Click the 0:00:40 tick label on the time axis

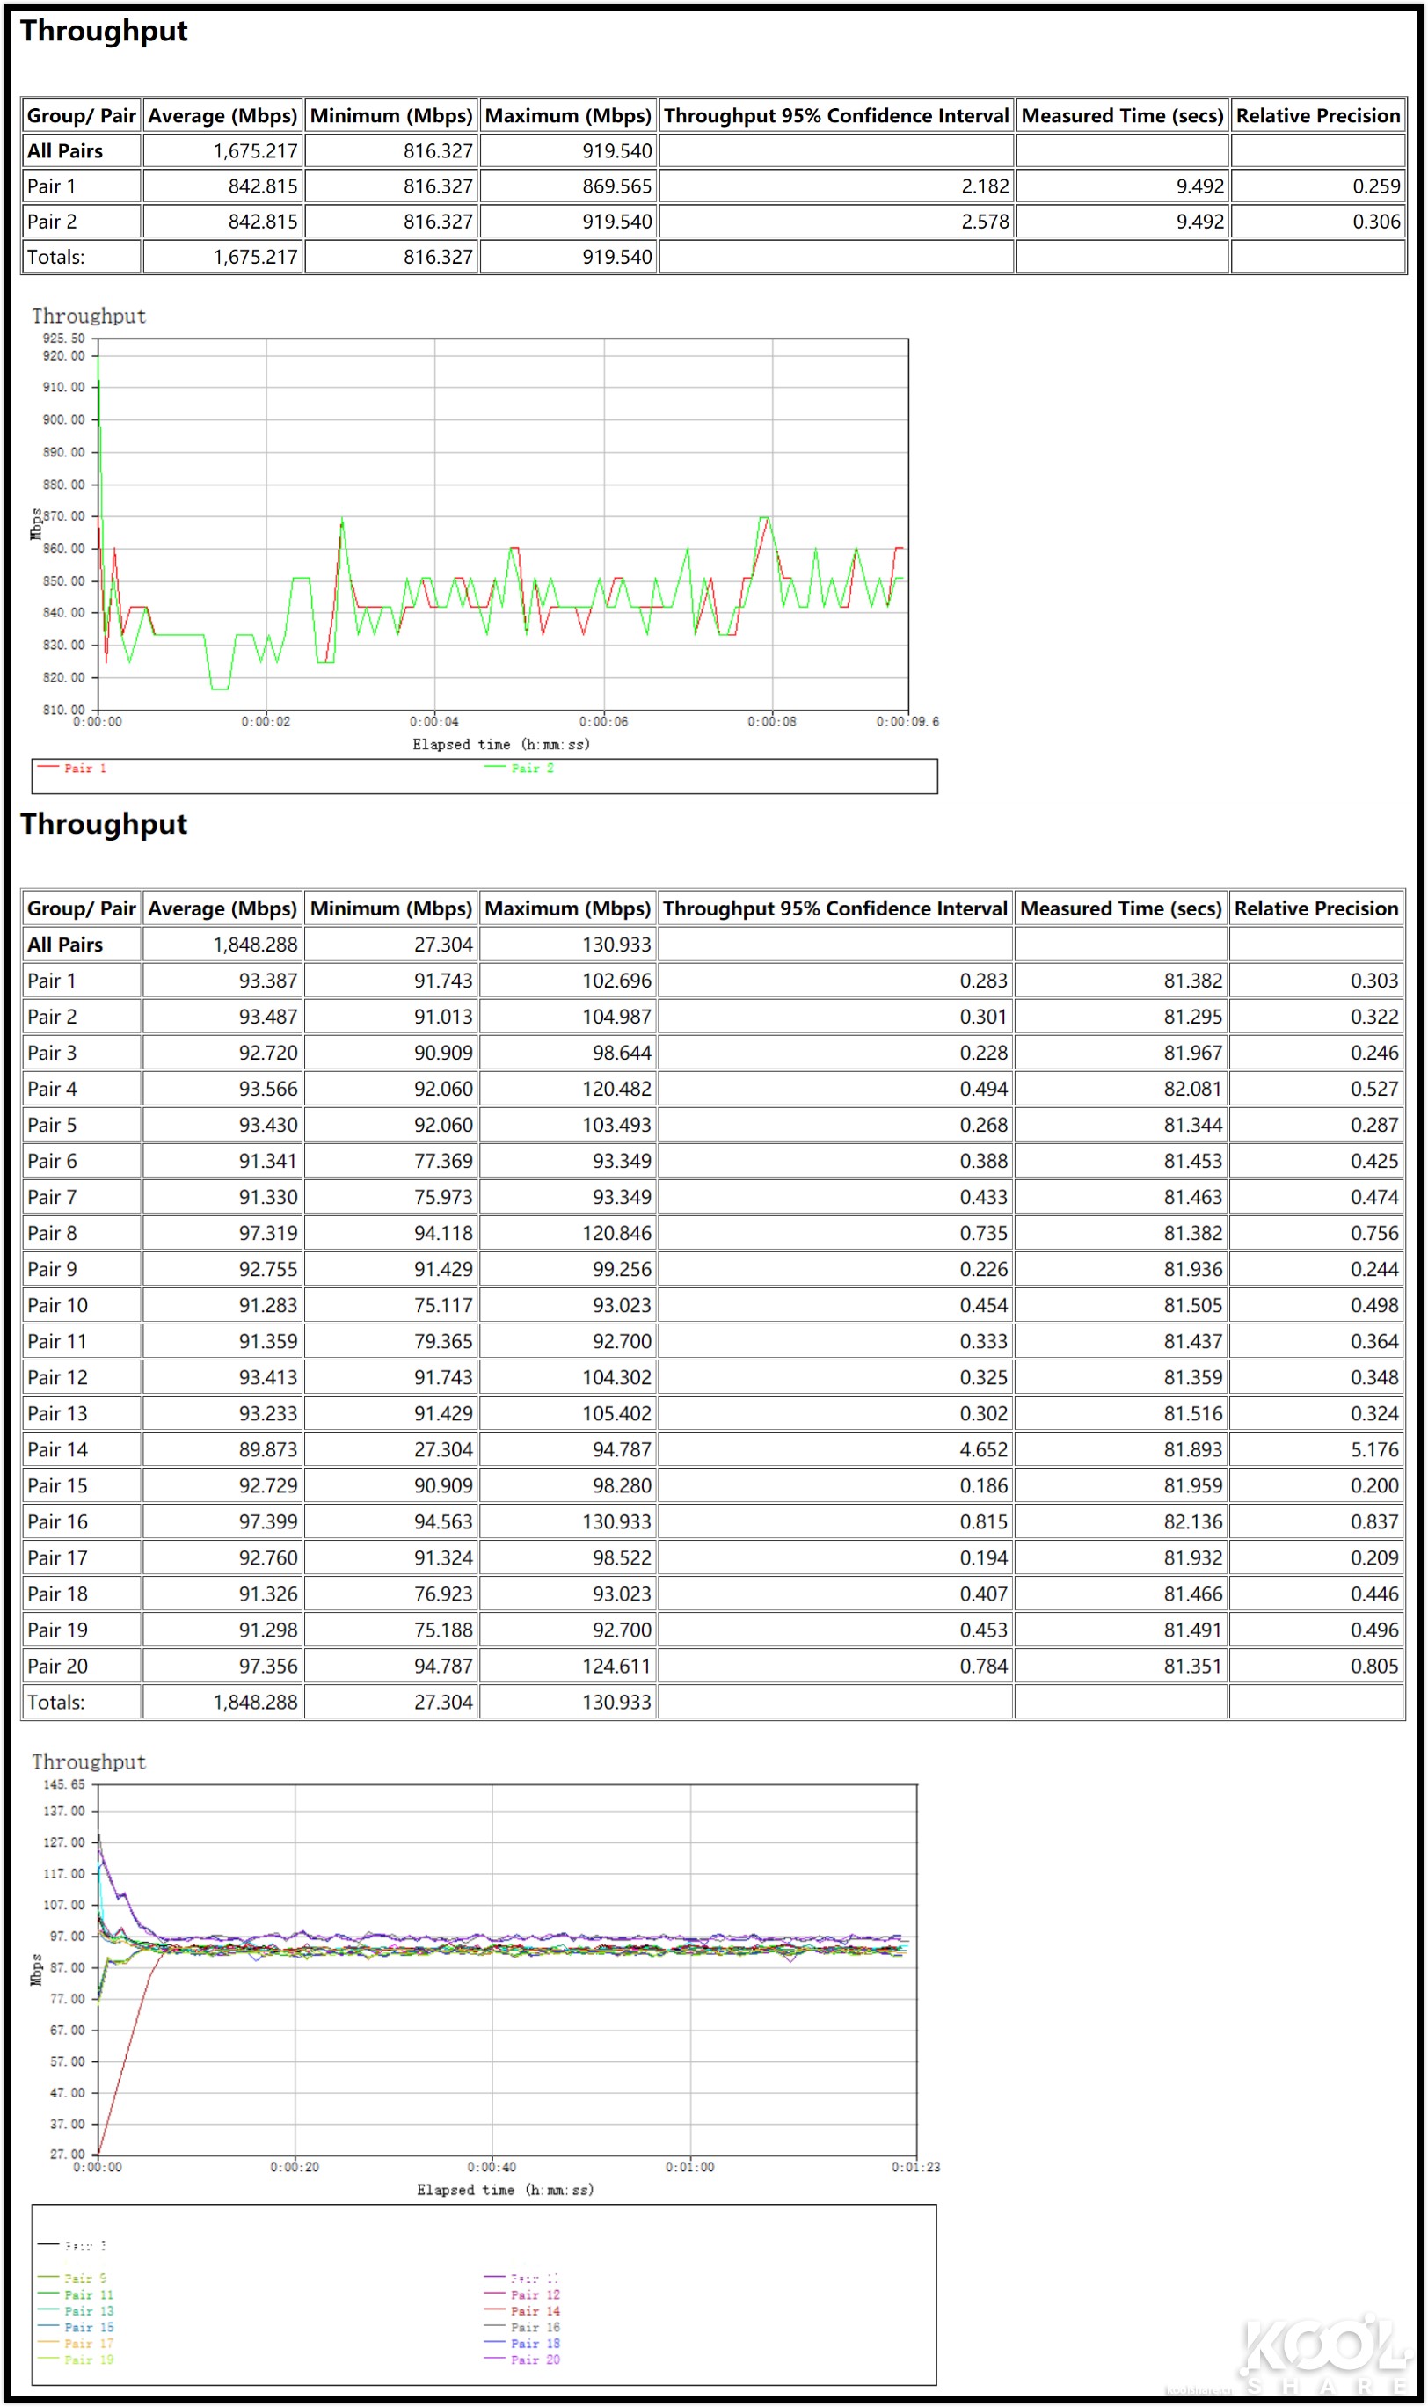[492, 2168]
